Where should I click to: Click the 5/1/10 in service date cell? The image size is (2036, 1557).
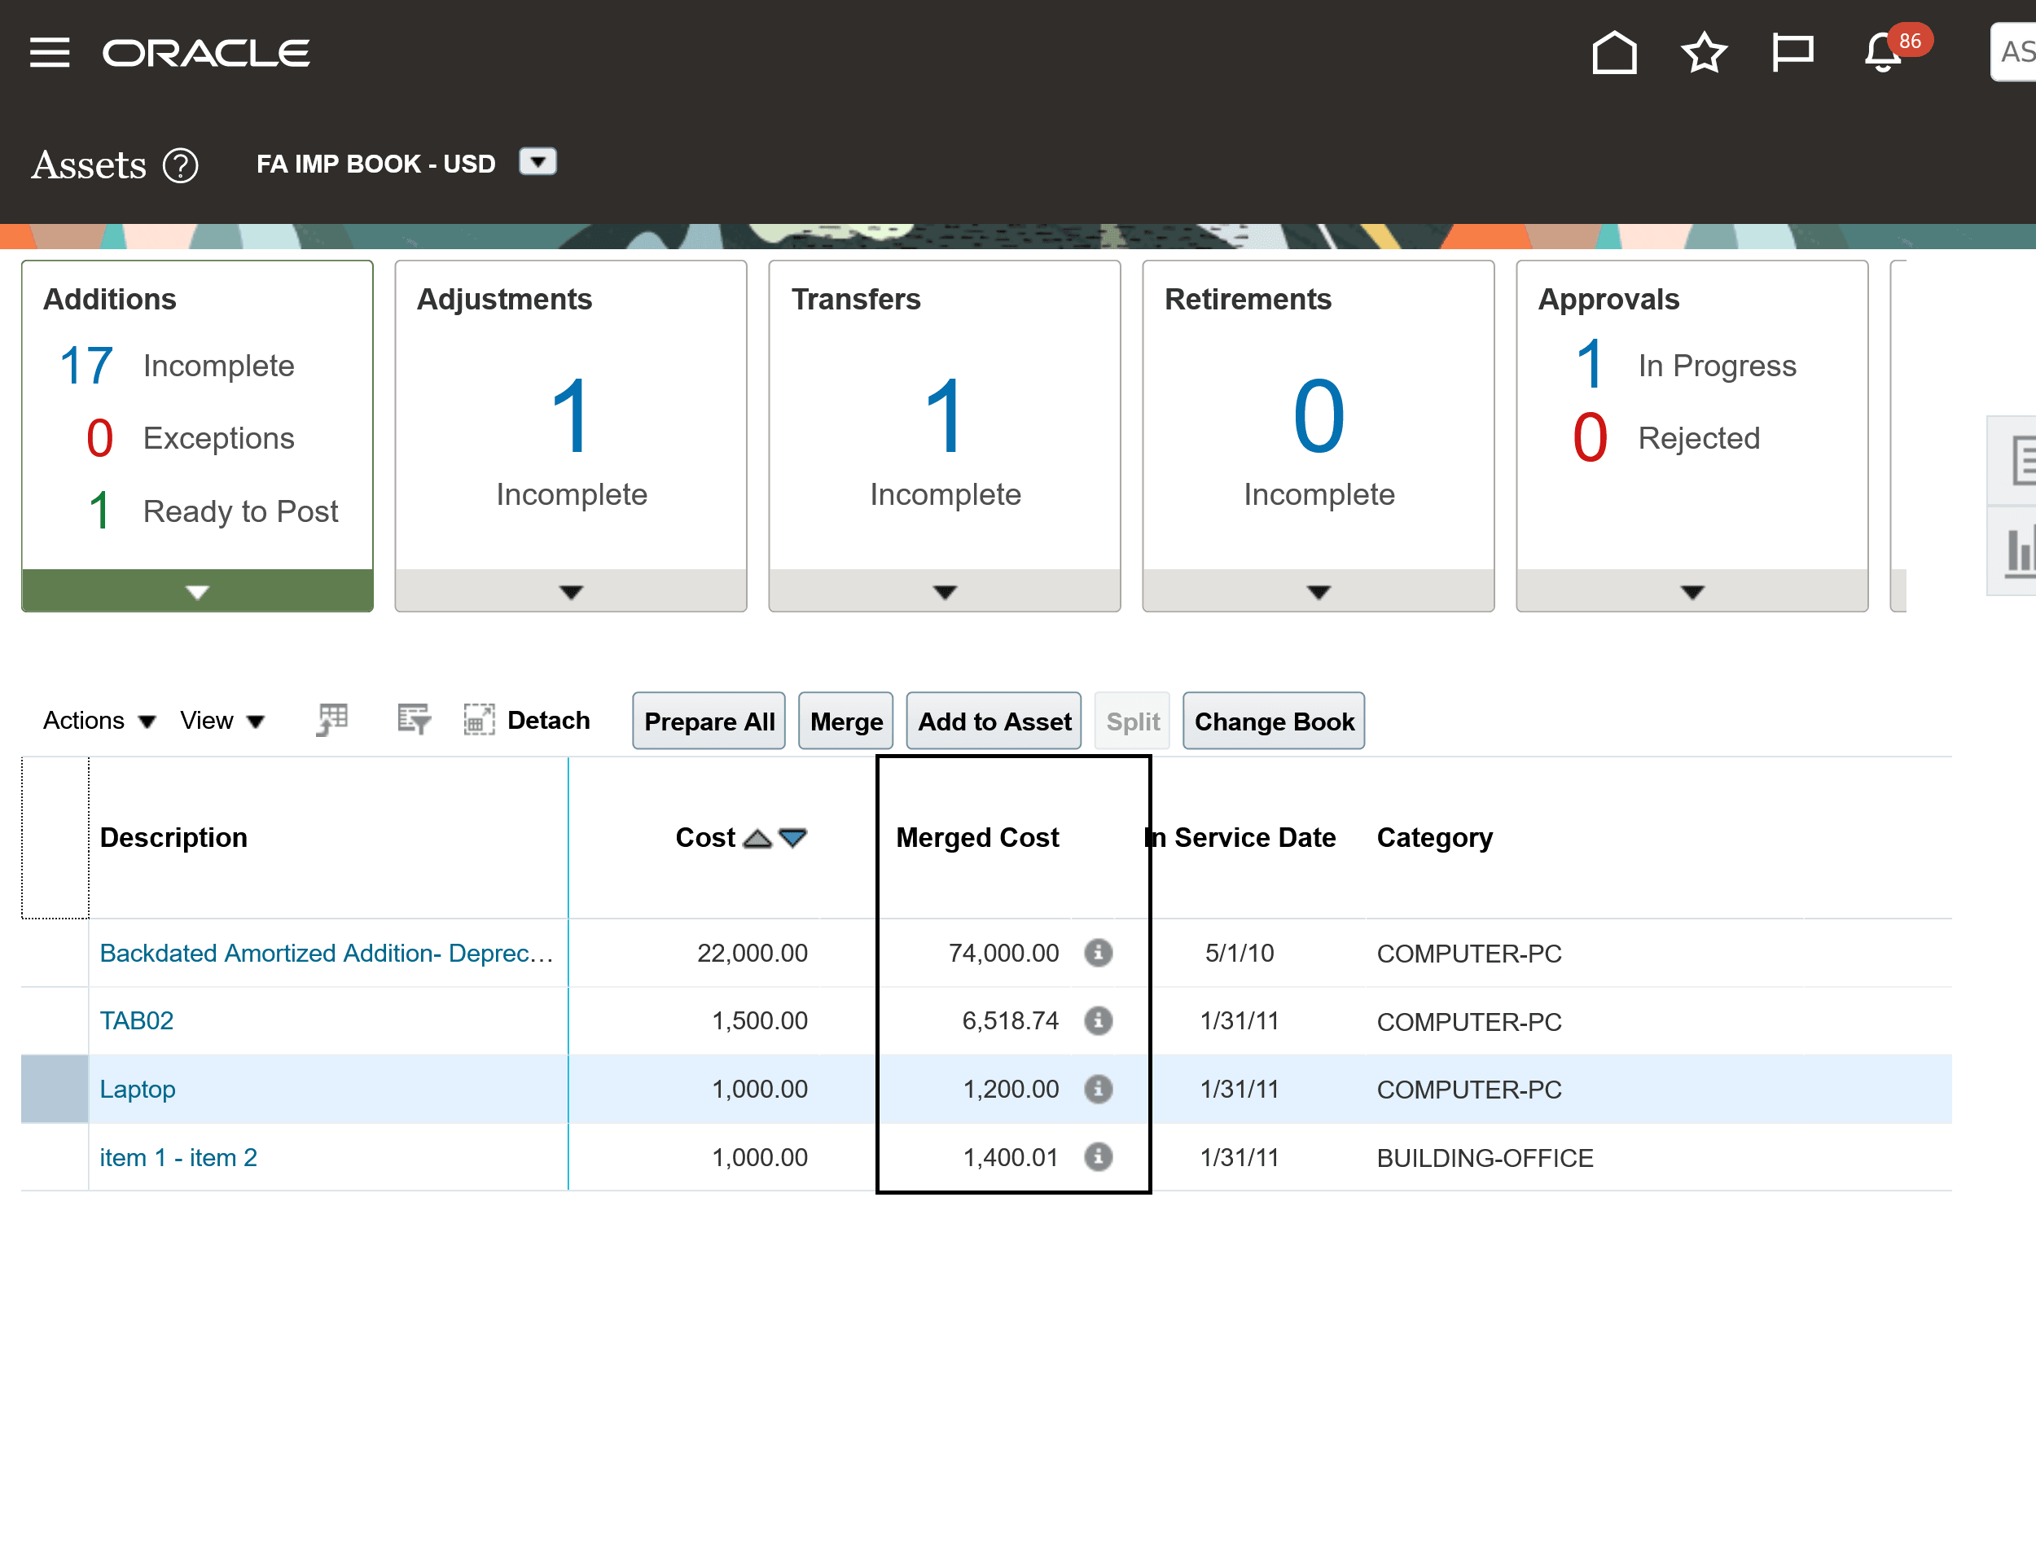tap(1239, 953)
